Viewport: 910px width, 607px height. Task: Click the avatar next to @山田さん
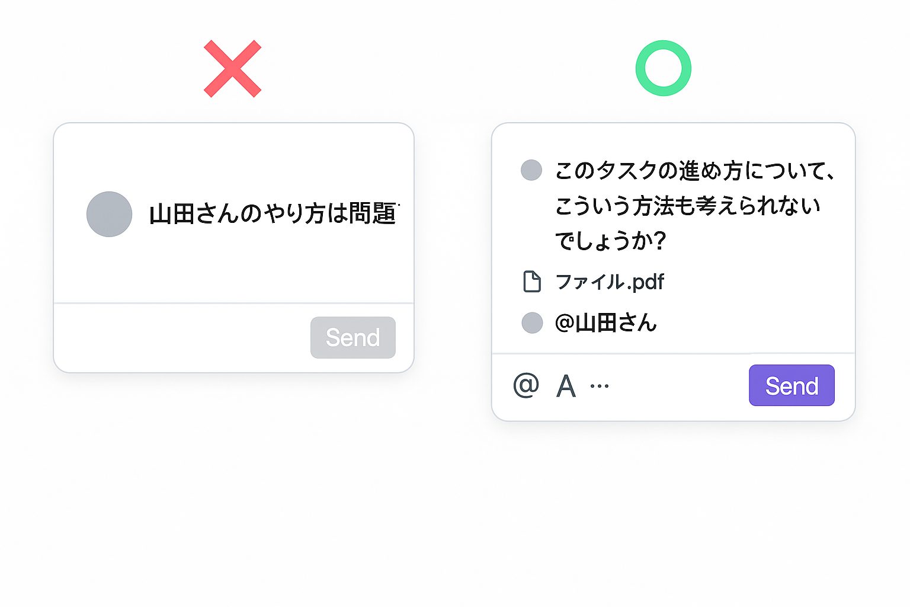(x=532, y=323)
